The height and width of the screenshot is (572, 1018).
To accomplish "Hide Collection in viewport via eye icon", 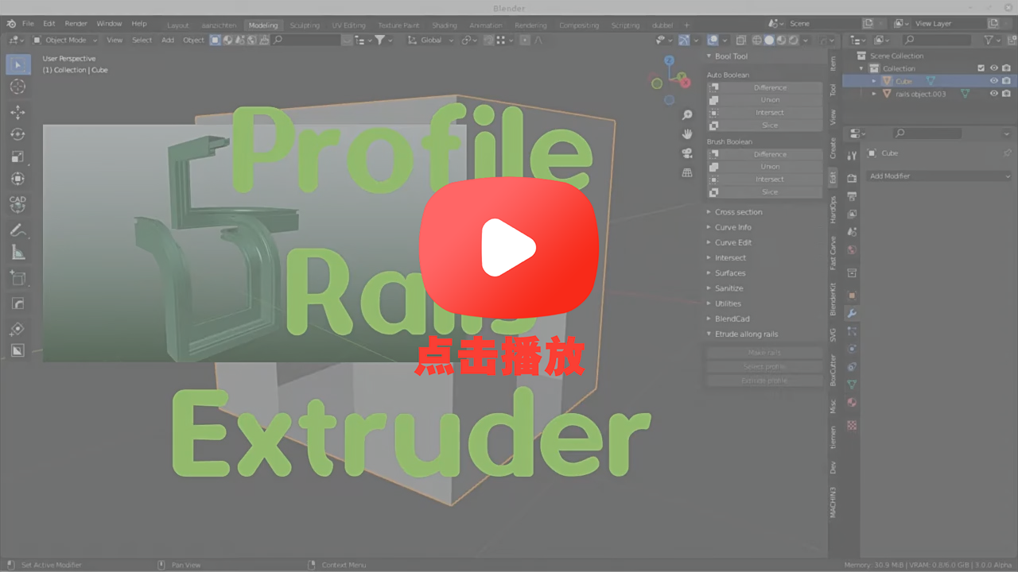I will tap(994, 68).
